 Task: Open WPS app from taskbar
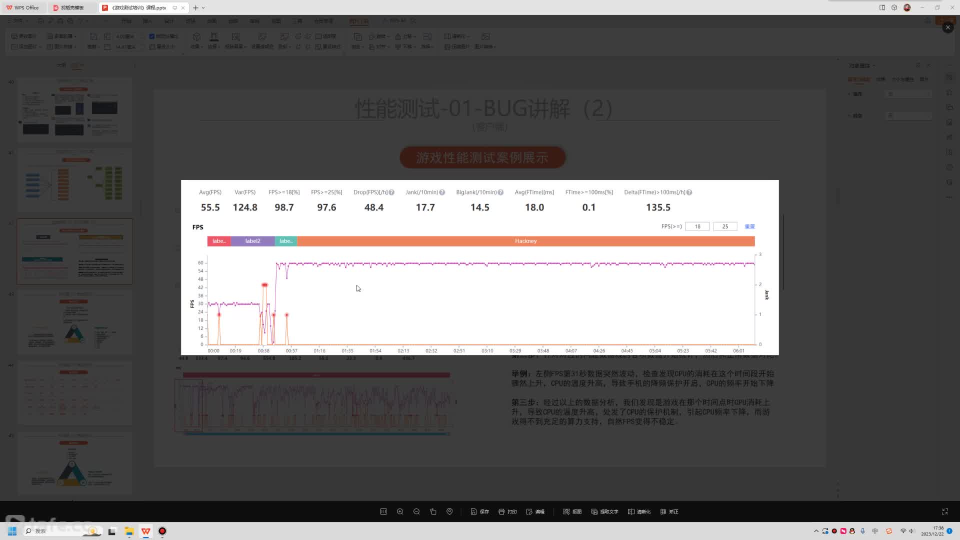[x=145, y=531]
